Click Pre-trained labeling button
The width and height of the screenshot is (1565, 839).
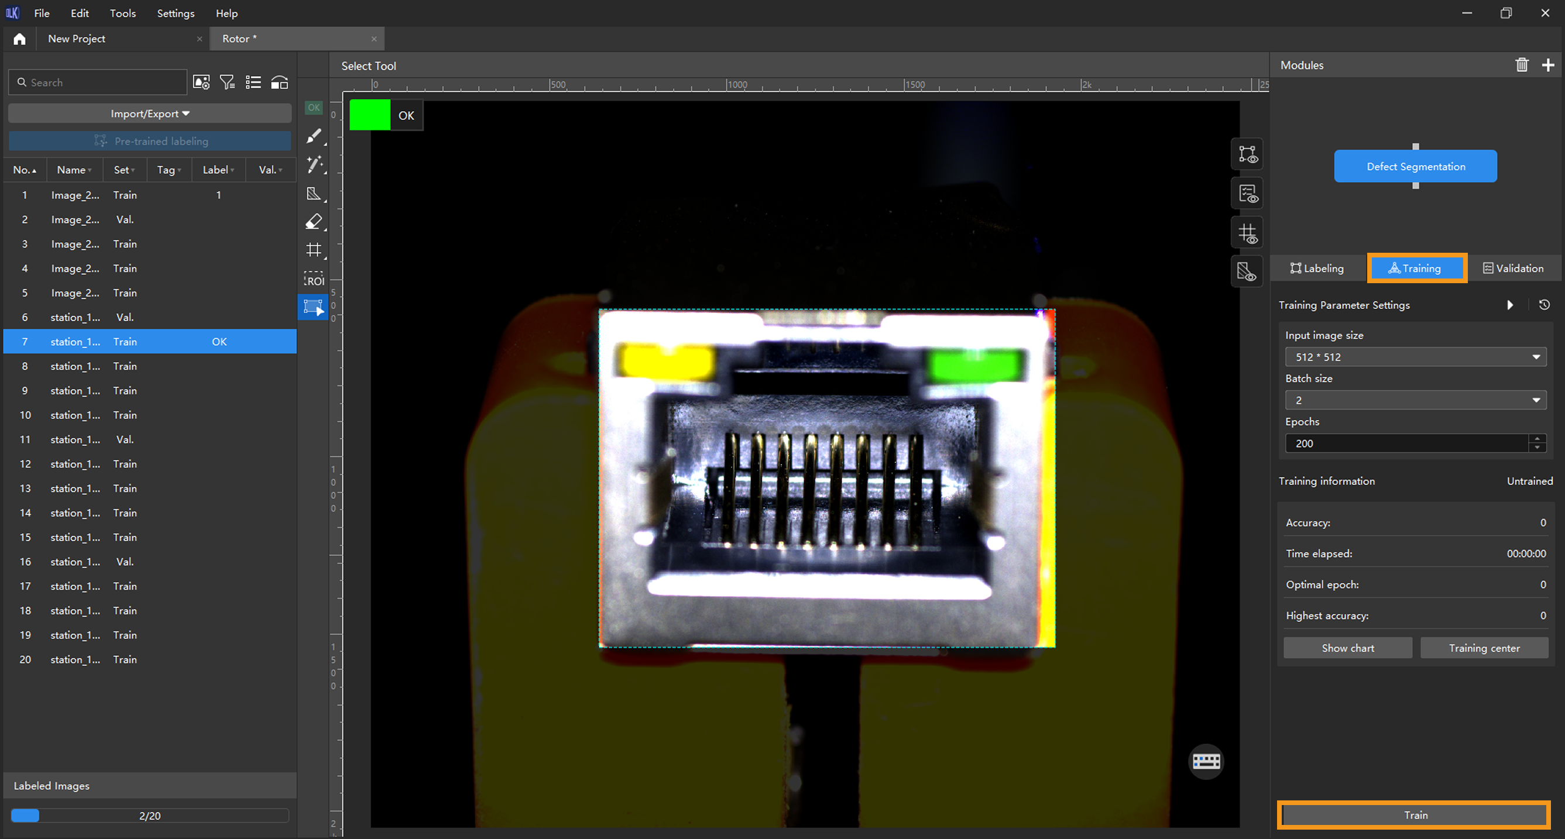click(150, 141)
